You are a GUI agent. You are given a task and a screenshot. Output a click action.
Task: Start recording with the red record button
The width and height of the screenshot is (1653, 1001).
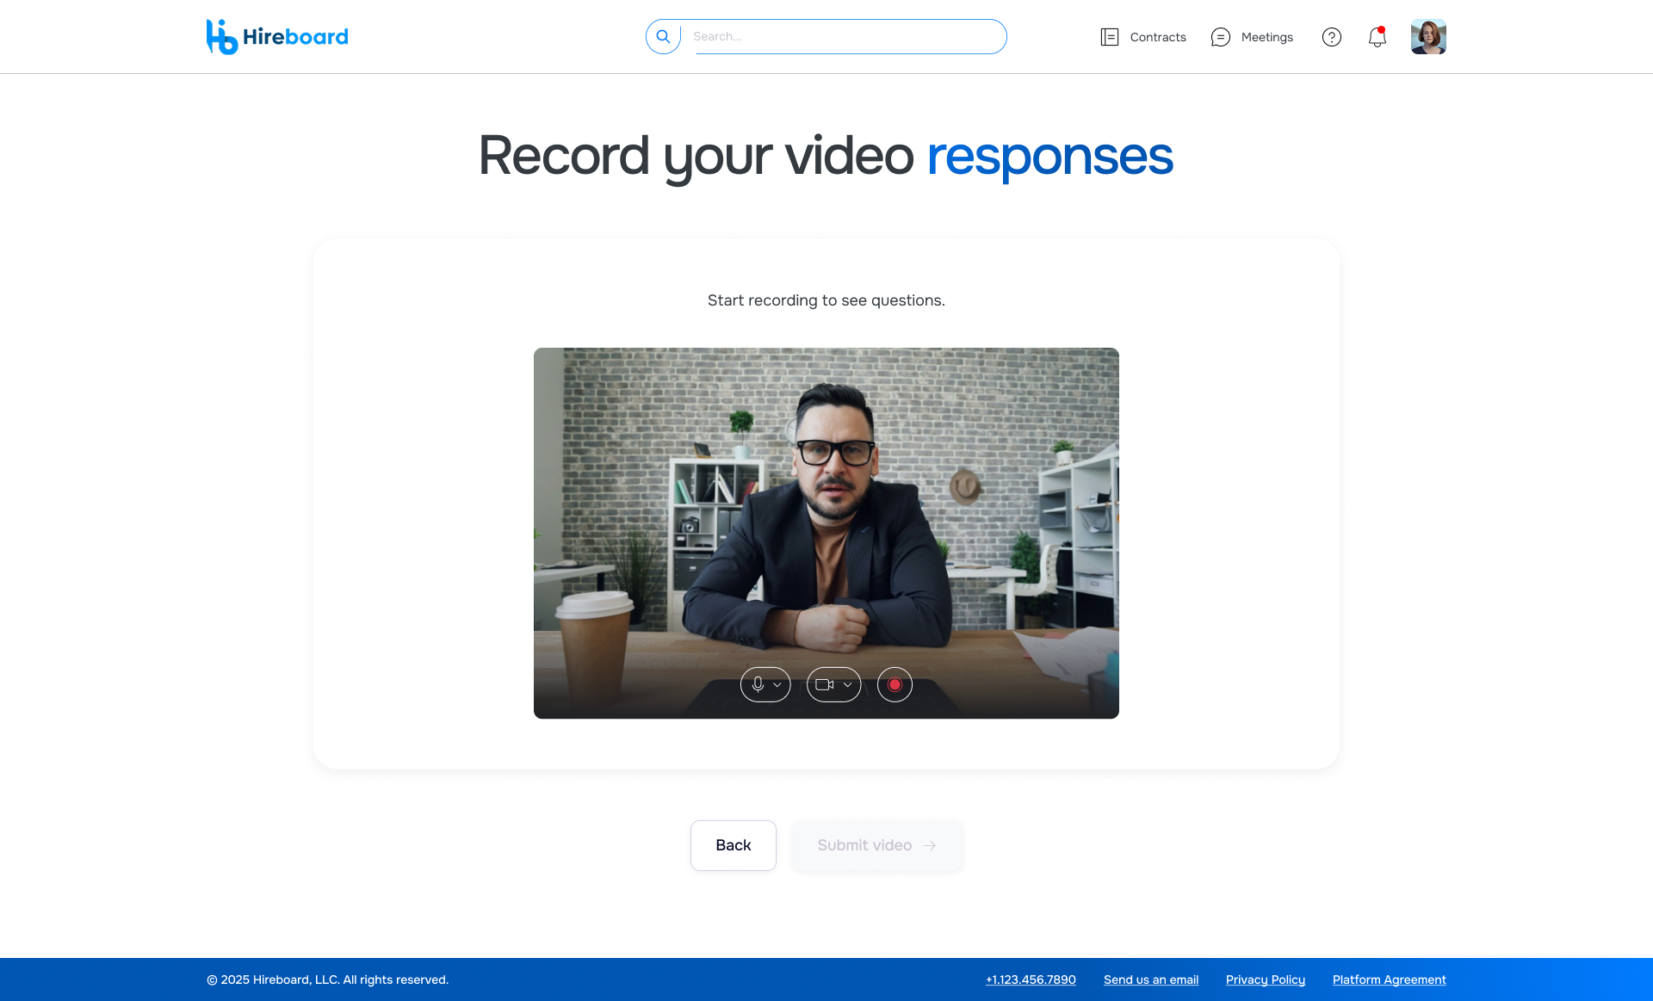(x=895, y=685)
